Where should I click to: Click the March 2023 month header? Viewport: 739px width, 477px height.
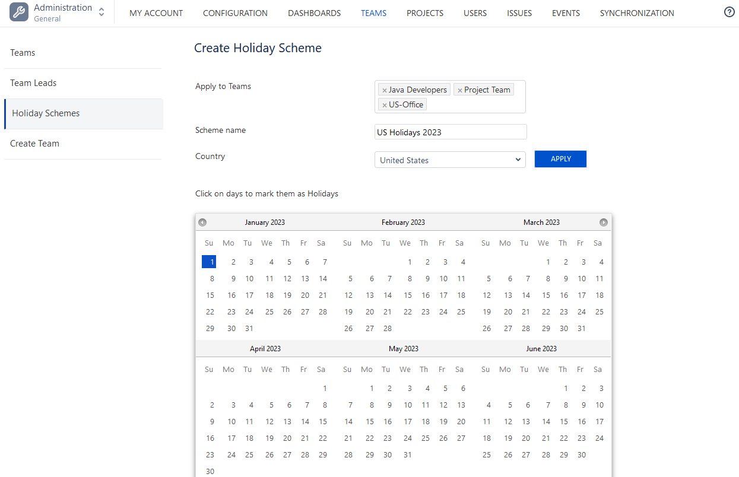(x=541, y=222)
